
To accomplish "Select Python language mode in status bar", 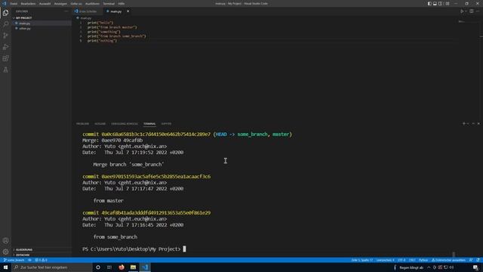I will point(423,260).
